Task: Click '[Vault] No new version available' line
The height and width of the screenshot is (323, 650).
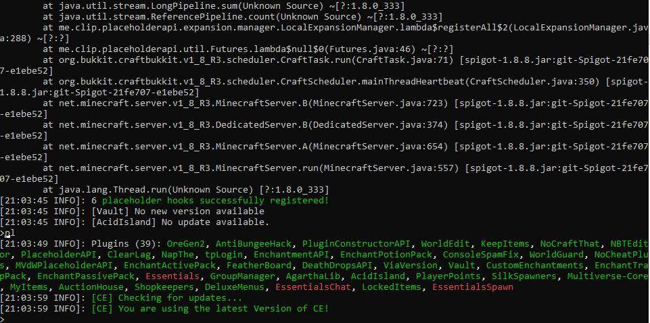Action: coord(177,212)
